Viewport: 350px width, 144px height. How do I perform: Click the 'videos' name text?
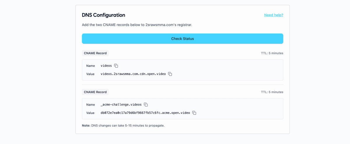click(106, 66)
